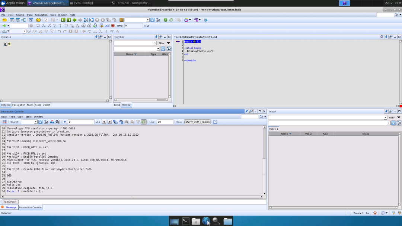
Task: Toggle pin on Watch pane header
Action: 386,112
